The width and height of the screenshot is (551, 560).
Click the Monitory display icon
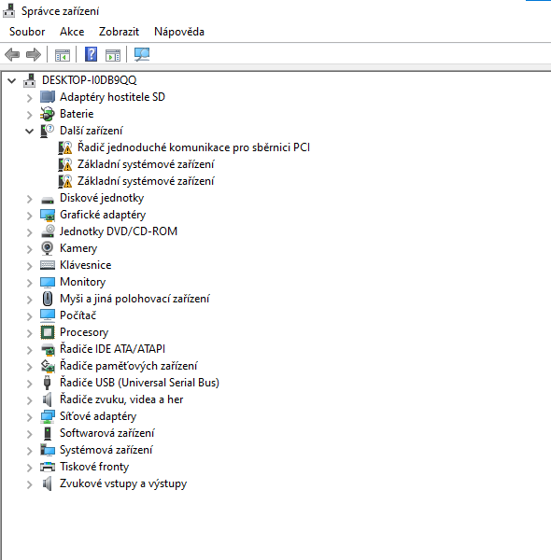tap(48, 282)
